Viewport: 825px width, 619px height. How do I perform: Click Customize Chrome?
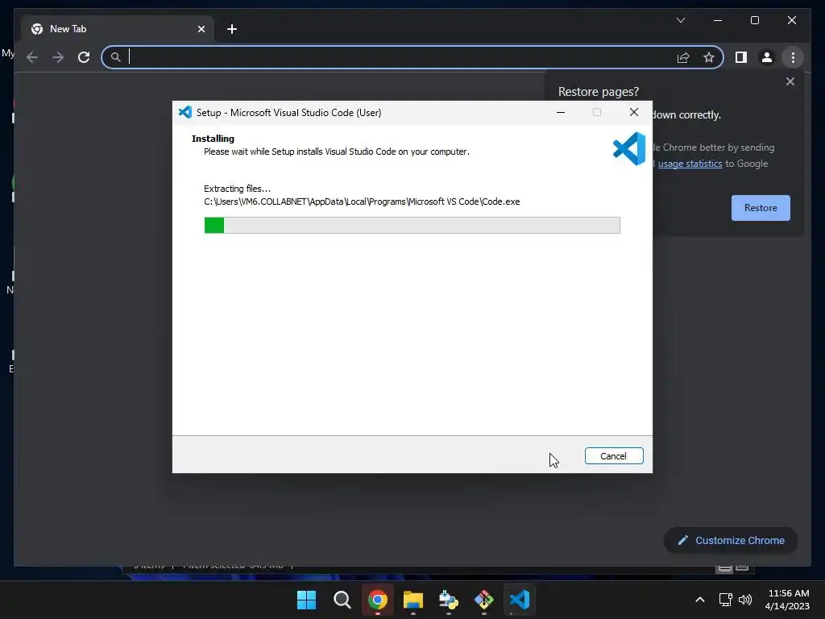pyautogui.click(x=731, y=541)
